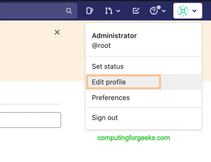Collapse the user menu chevron
Image resolution: width=211 pixels, height=162 pixels.
(195, 11)
